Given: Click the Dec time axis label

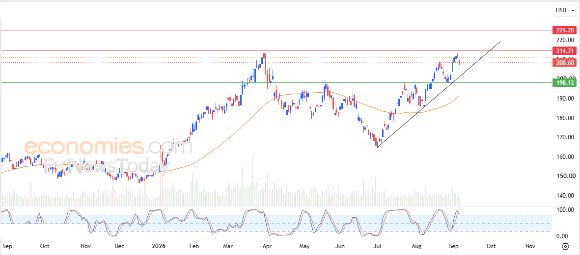Looking at the screenshot, I should click(120, 246).
